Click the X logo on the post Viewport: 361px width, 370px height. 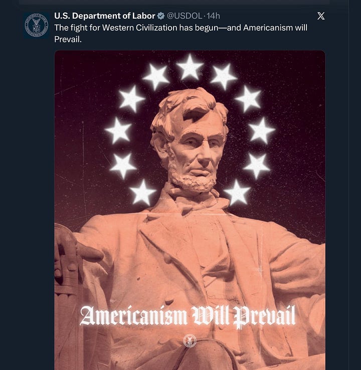(321, 16)
